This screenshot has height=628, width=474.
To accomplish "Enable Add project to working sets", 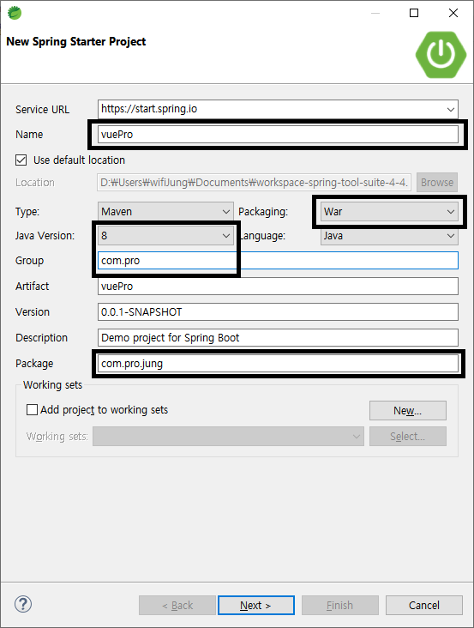I will (x=32, y=410).
